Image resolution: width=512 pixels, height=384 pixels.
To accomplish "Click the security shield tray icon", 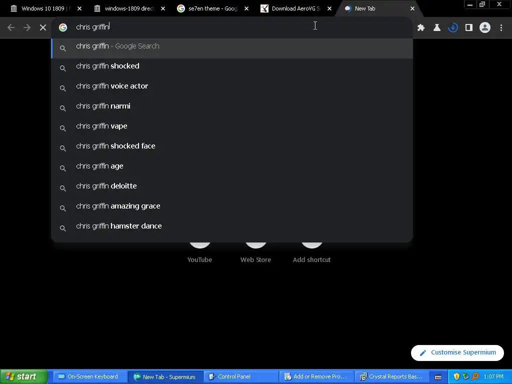I will [456, 377].
